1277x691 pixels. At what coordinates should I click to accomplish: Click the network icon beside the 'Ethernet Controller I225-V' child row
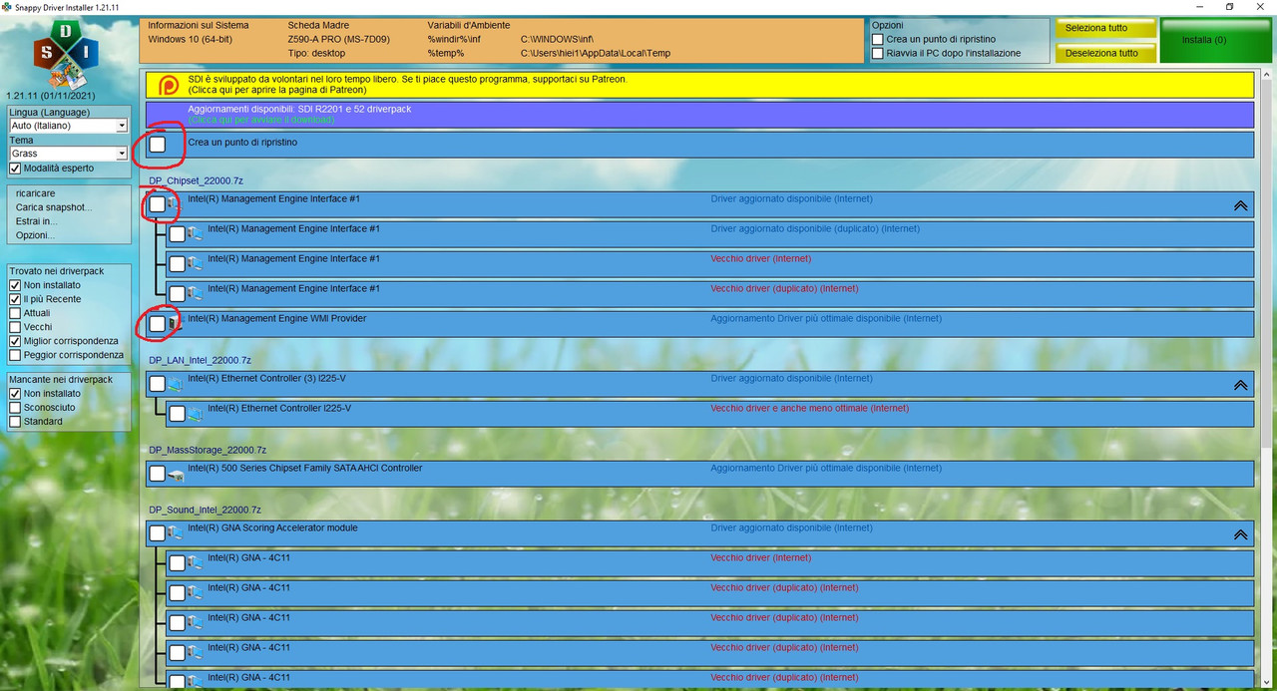195,413
